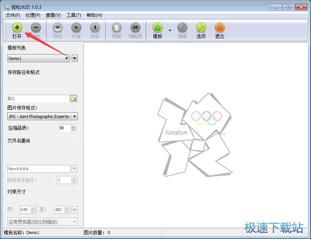Viewport: 311px width, 239px height.
Task: Increase compression quality value with stepper
Action: click(74, 126)
